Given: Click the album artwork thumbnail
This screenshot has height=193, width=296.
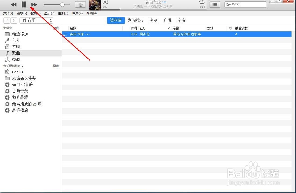Looking at the screenshot, I should [95, 5].
